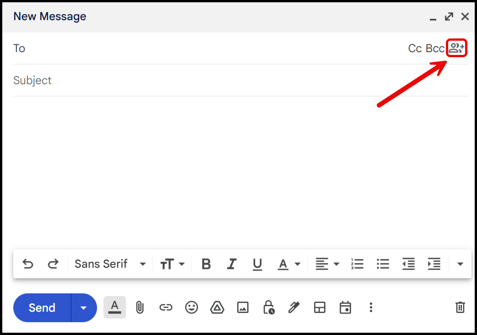Click the Redo arrow in formatting toolbar
The height and width of the screenshot is (335, 477).
53,264
